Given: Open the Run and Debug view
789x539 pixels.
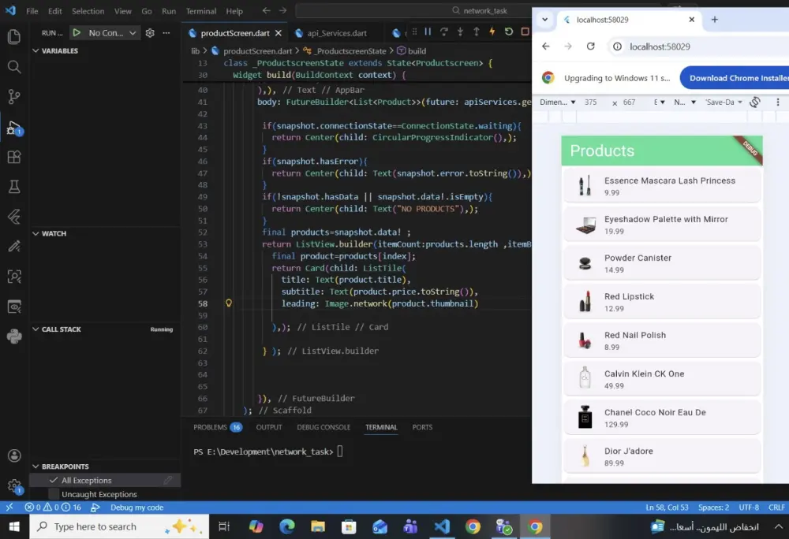Looking at the screenshot, I should click(x=13, y=126).
